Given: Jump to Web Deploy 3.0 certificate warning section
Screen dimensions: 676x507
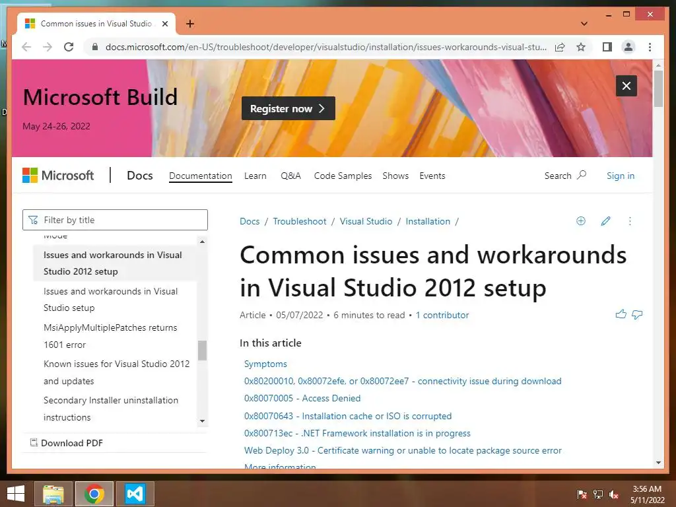Looking at the screenshot, I should point(403,450).
